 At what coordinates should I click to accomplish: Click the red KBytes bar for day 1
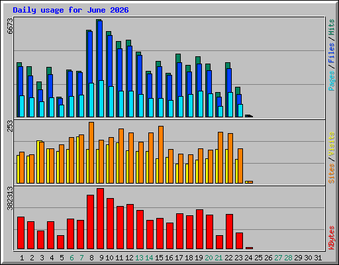(21, 233)
